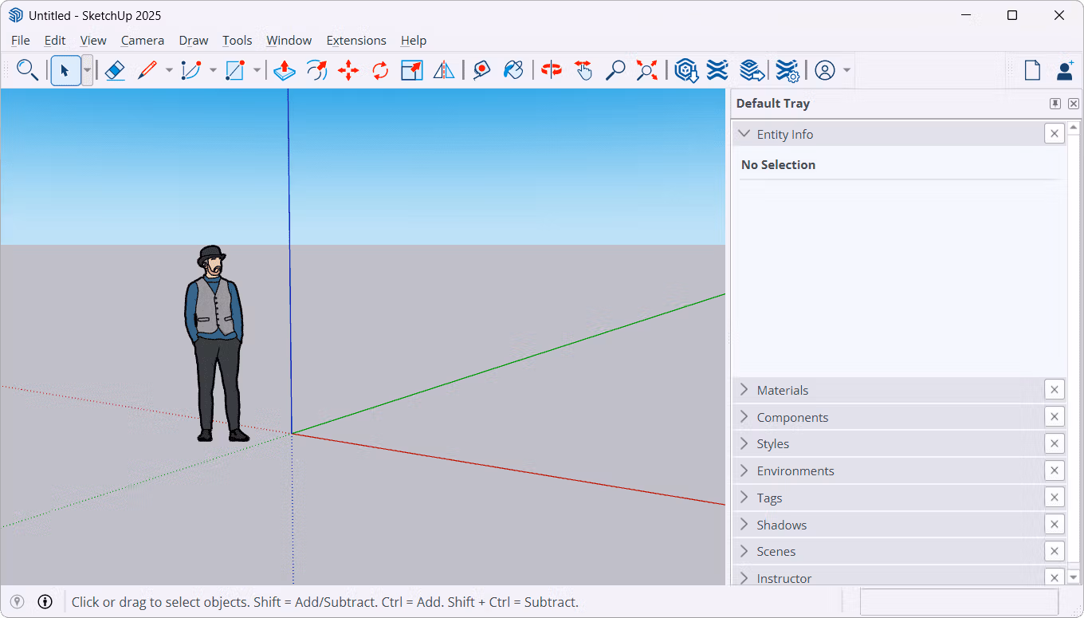Close the Entity Info panel
The width and height of the screenshot is (1084, 618).
1055,134
